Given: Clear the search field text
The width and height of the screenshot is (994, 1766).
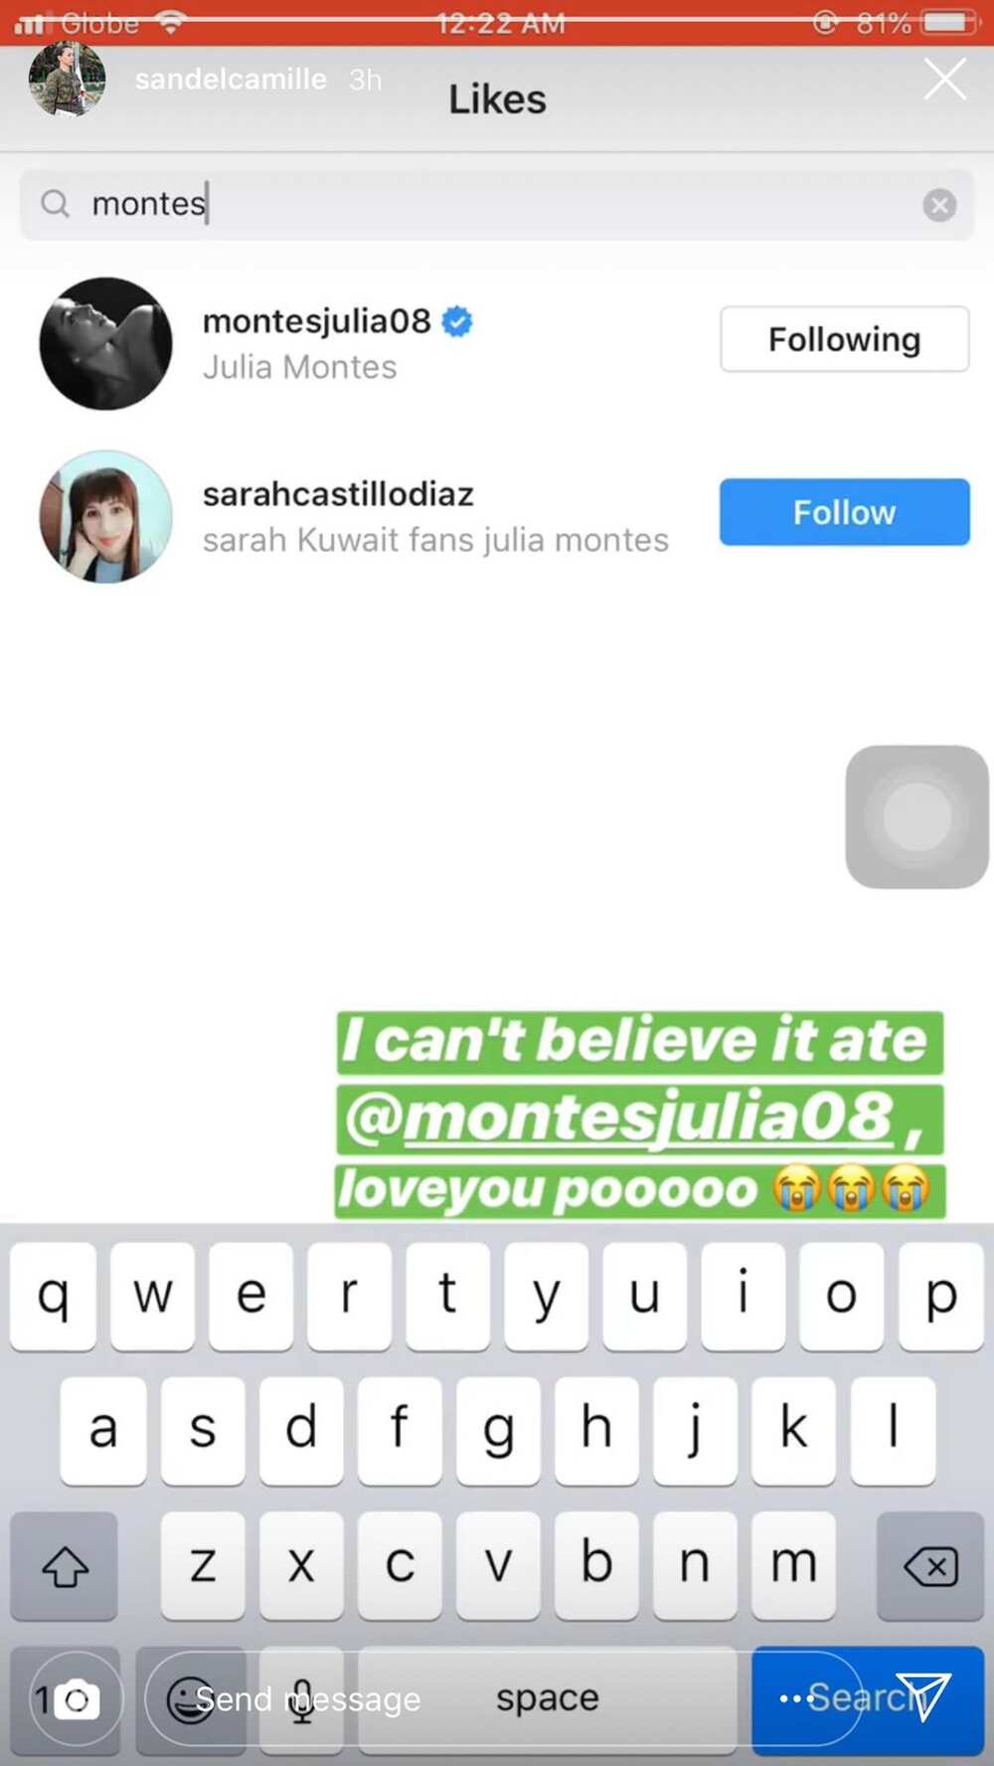Looking at the screenshot, I should pos(939,205).
